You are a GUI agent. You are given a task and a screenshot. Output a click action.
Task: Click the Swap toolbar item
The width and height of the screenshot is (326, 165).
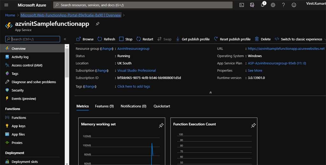click(164, 39)
